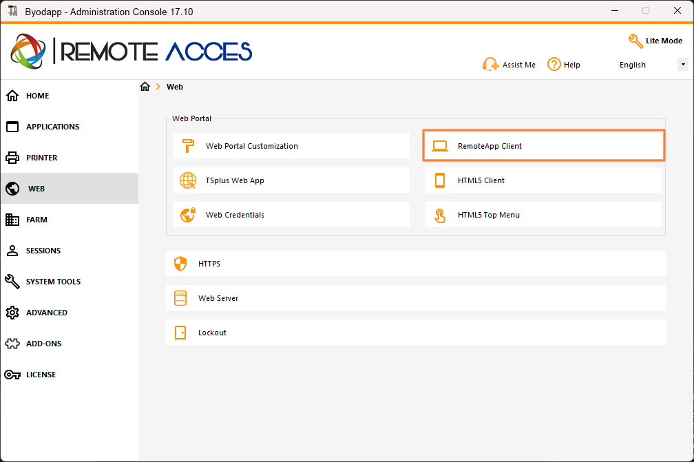Screen dimensions: 694x462
Task: Click the Printer icon in sidebar
Action: coord(12,158)
